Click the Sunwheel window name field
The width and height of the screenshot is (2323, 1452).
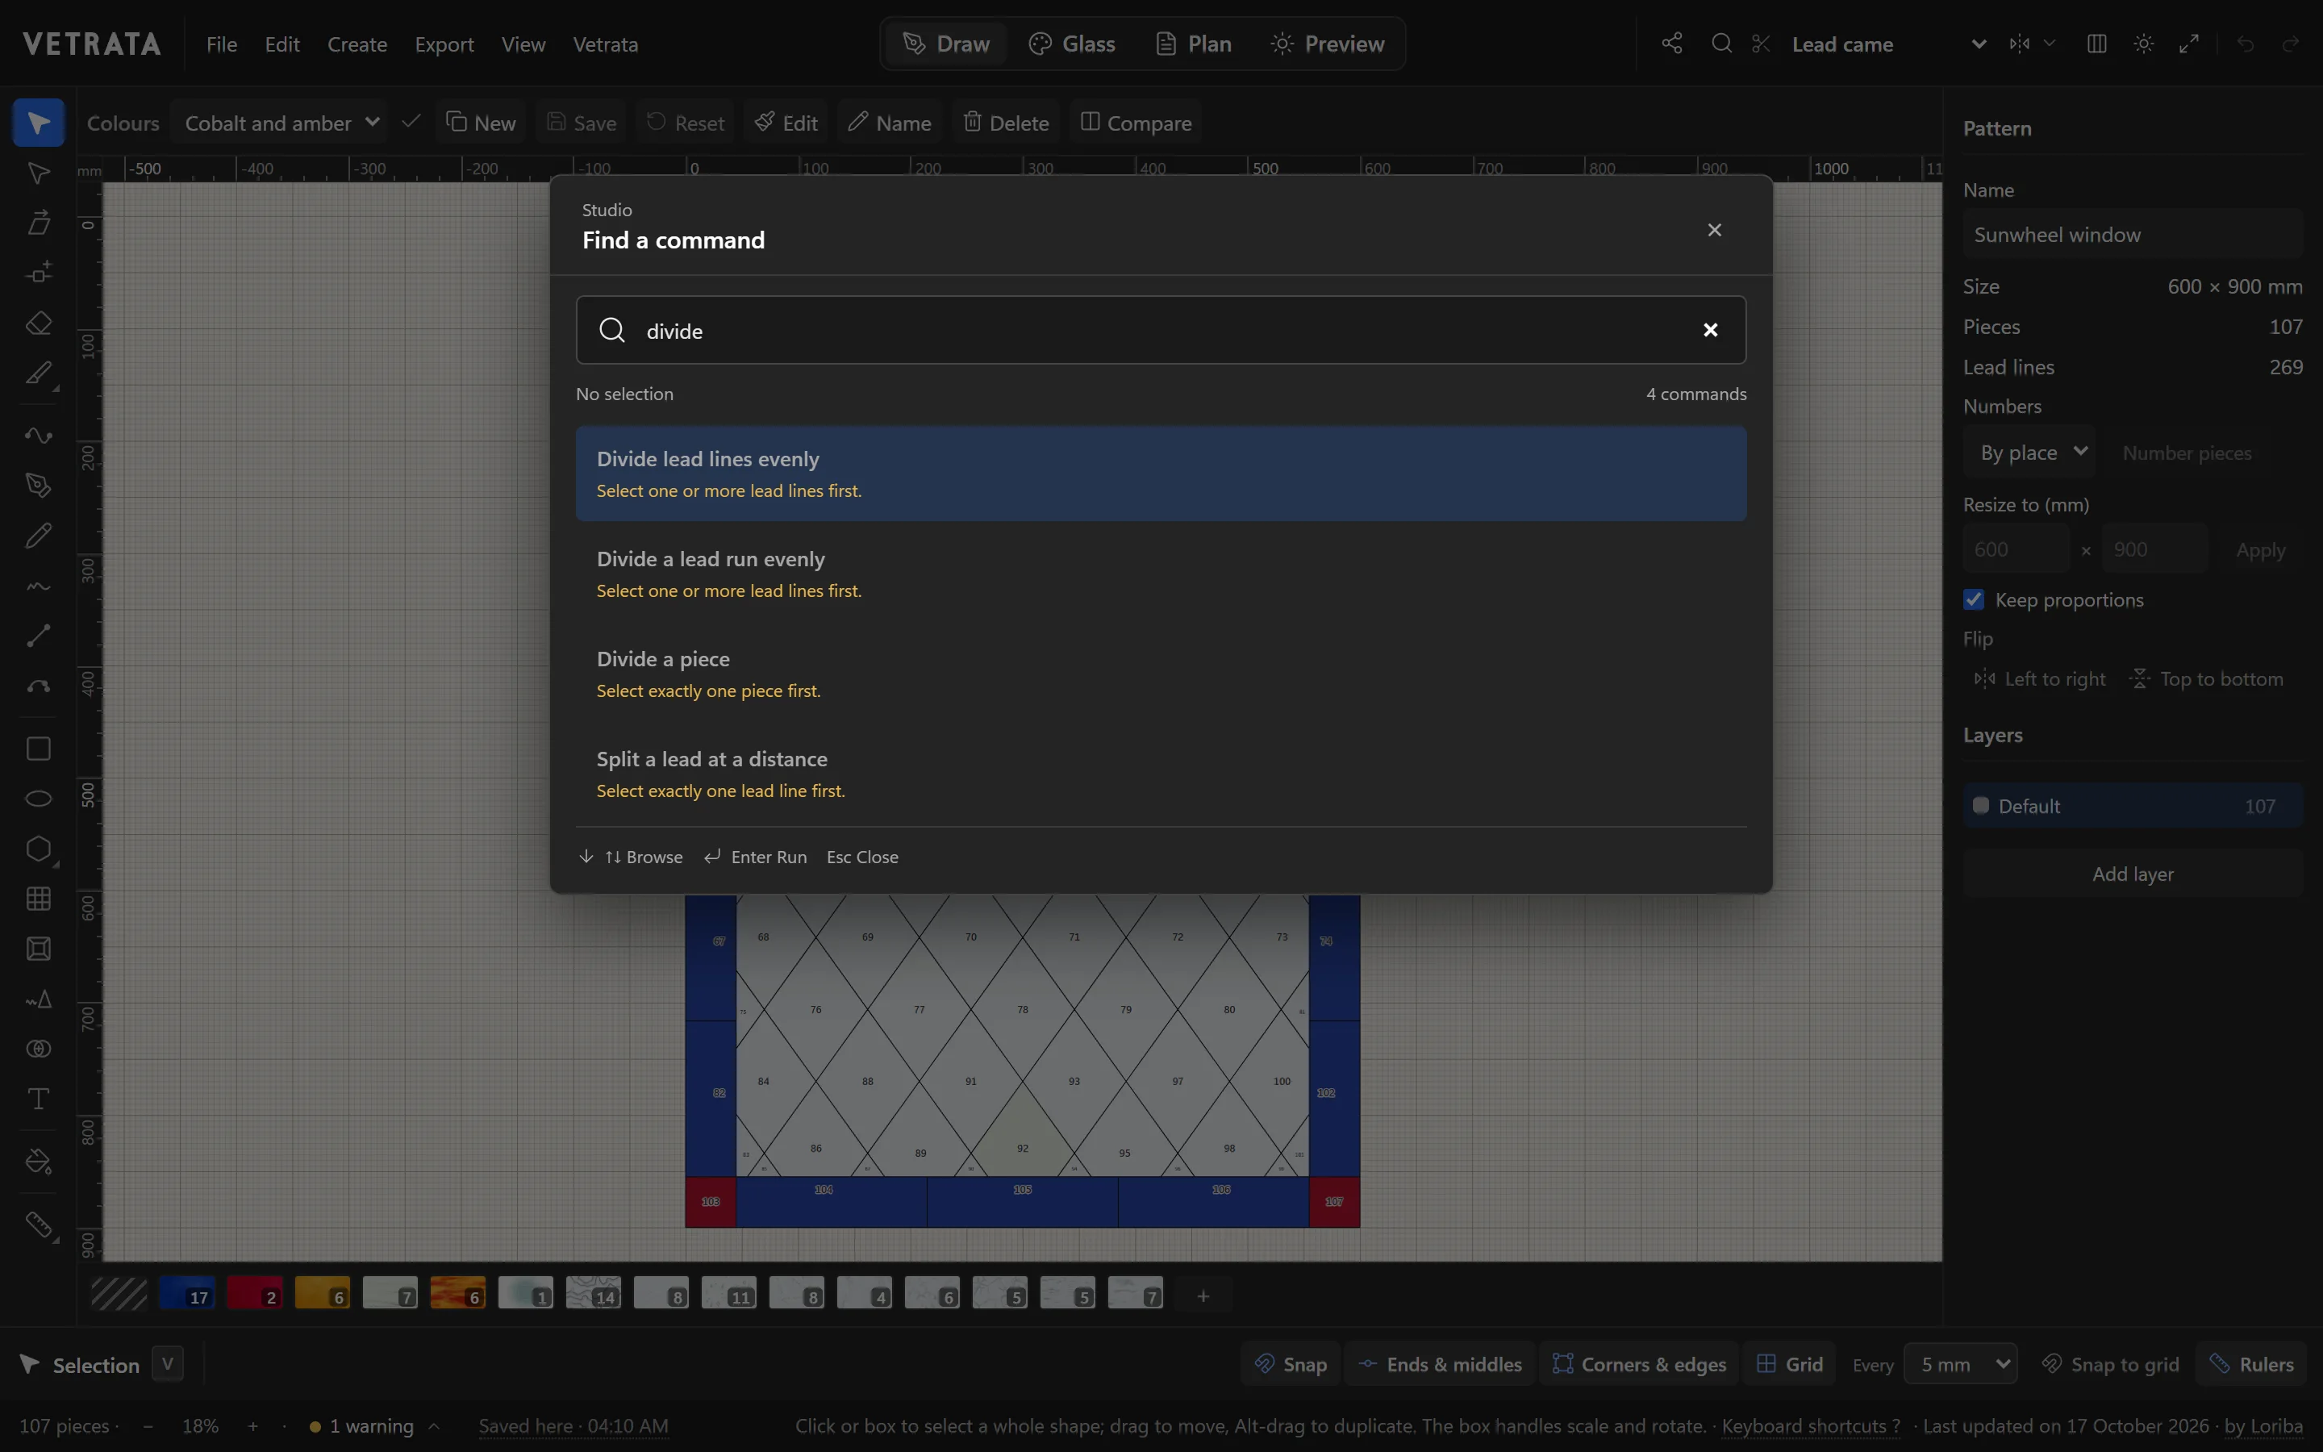tap(2133, 234)
